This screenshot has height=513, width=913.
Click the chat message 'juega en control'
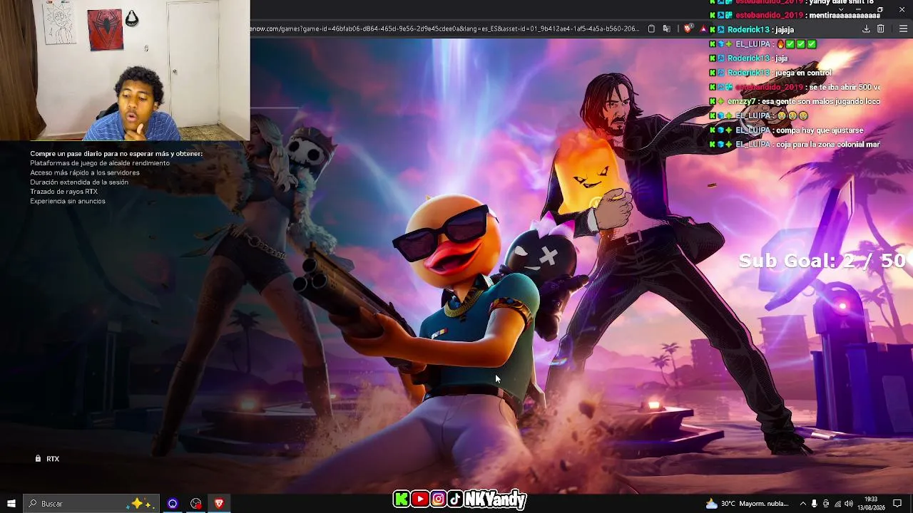(802, 73)
